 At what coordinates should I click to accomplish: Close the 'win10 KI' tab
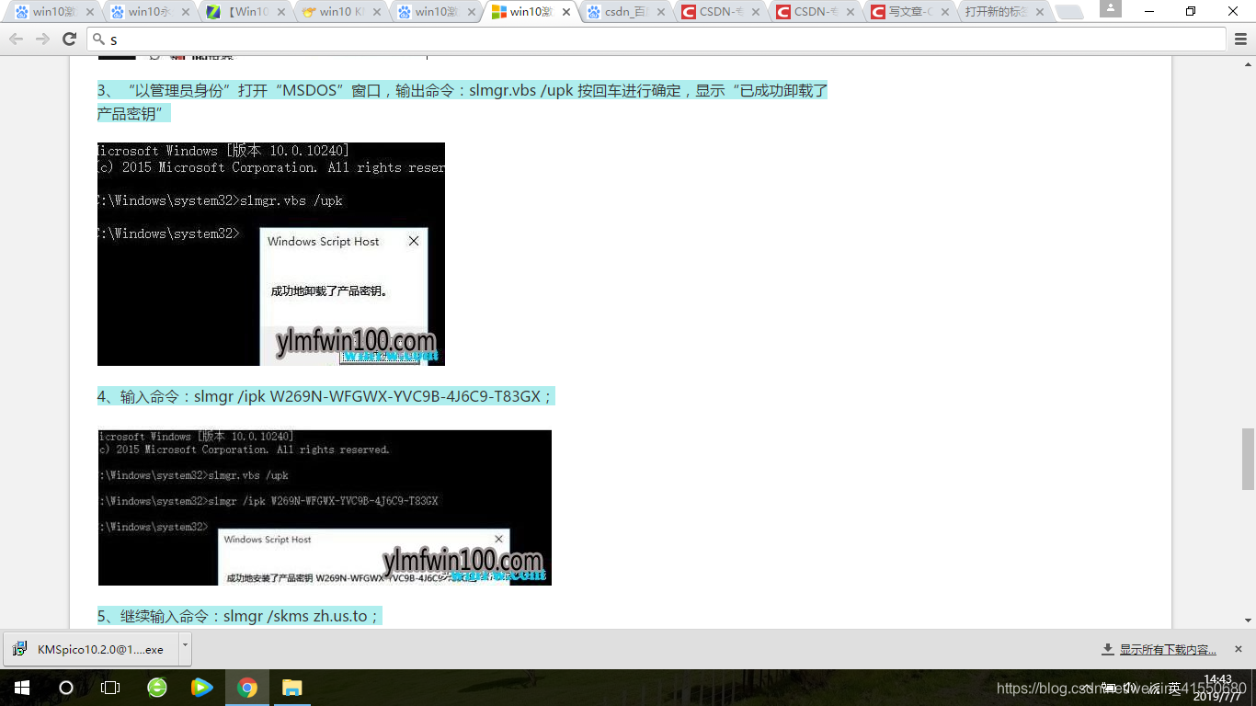(x=377, y=12)
